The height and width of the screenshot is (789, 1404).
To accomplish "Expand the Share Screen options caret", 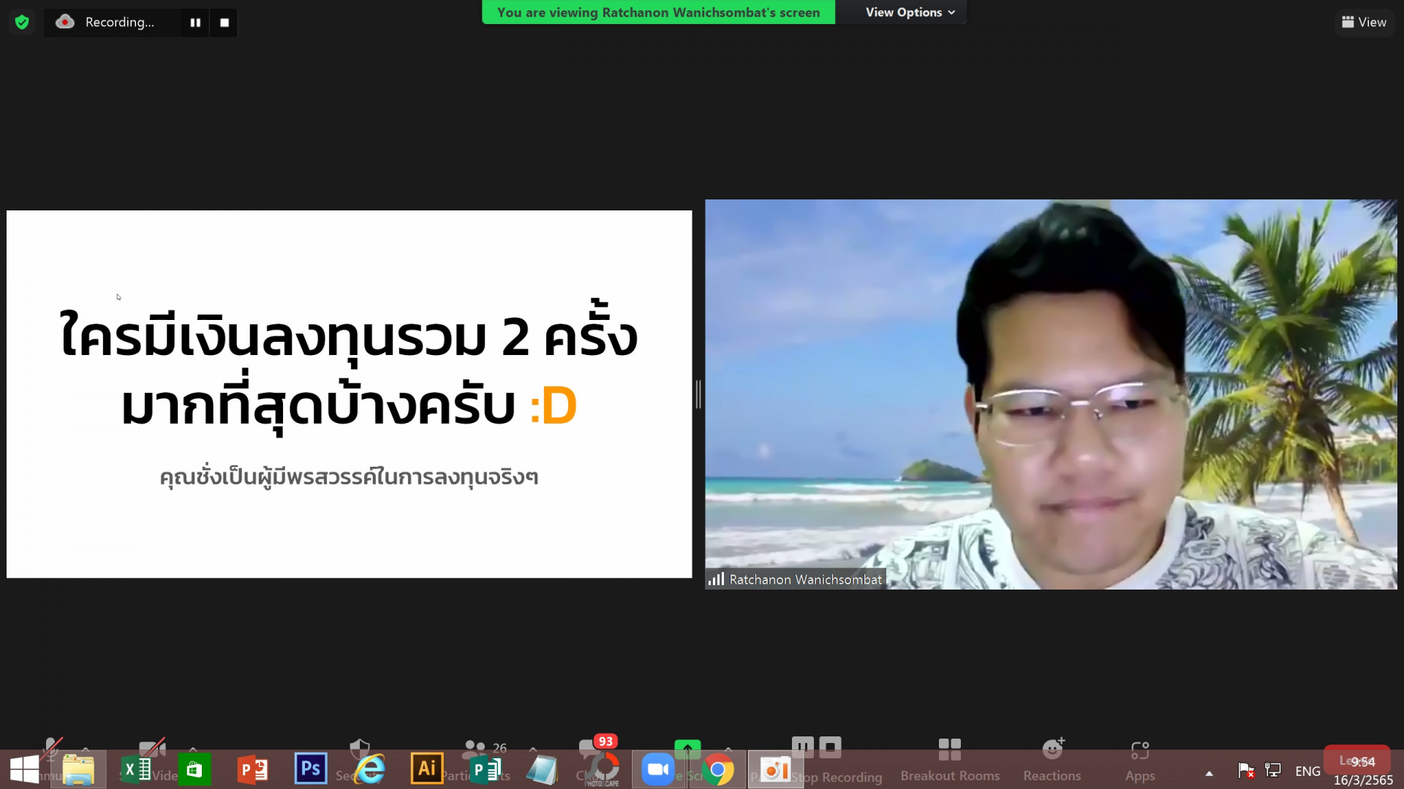I will (x=728, y=749).
